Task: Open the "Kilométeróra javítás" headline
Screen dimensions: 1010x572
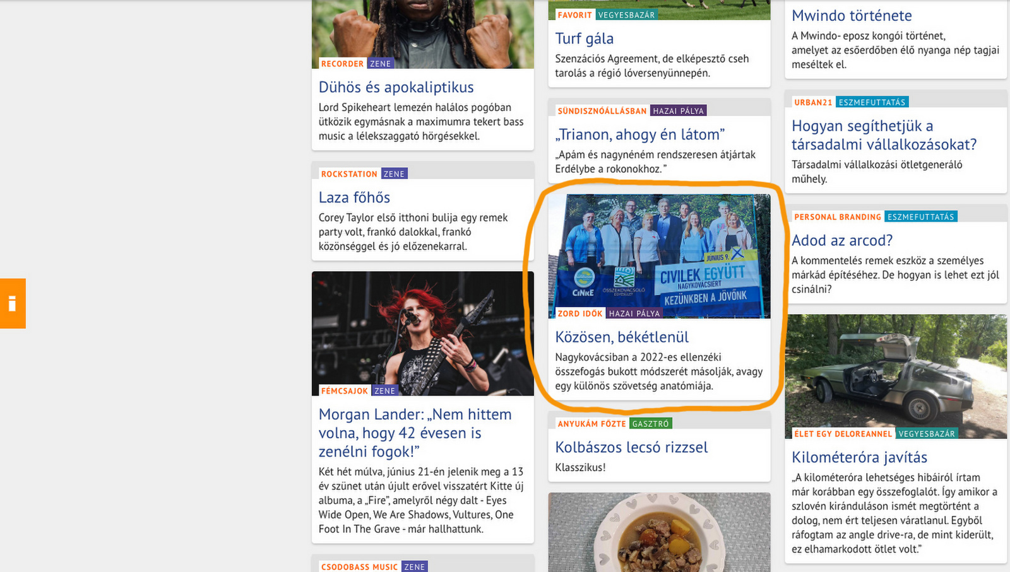Action: point(859,457)
